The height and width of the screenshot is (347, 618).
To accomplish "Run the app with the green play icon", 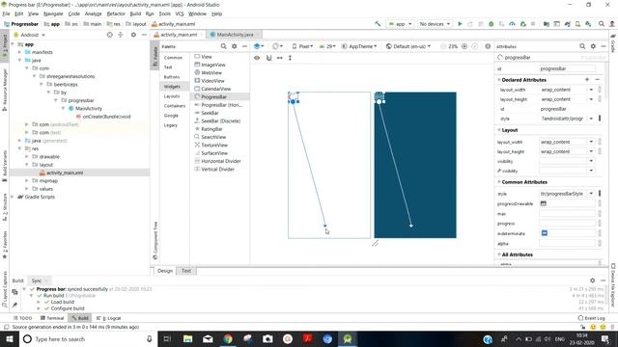I will click(x=460, y=24).
